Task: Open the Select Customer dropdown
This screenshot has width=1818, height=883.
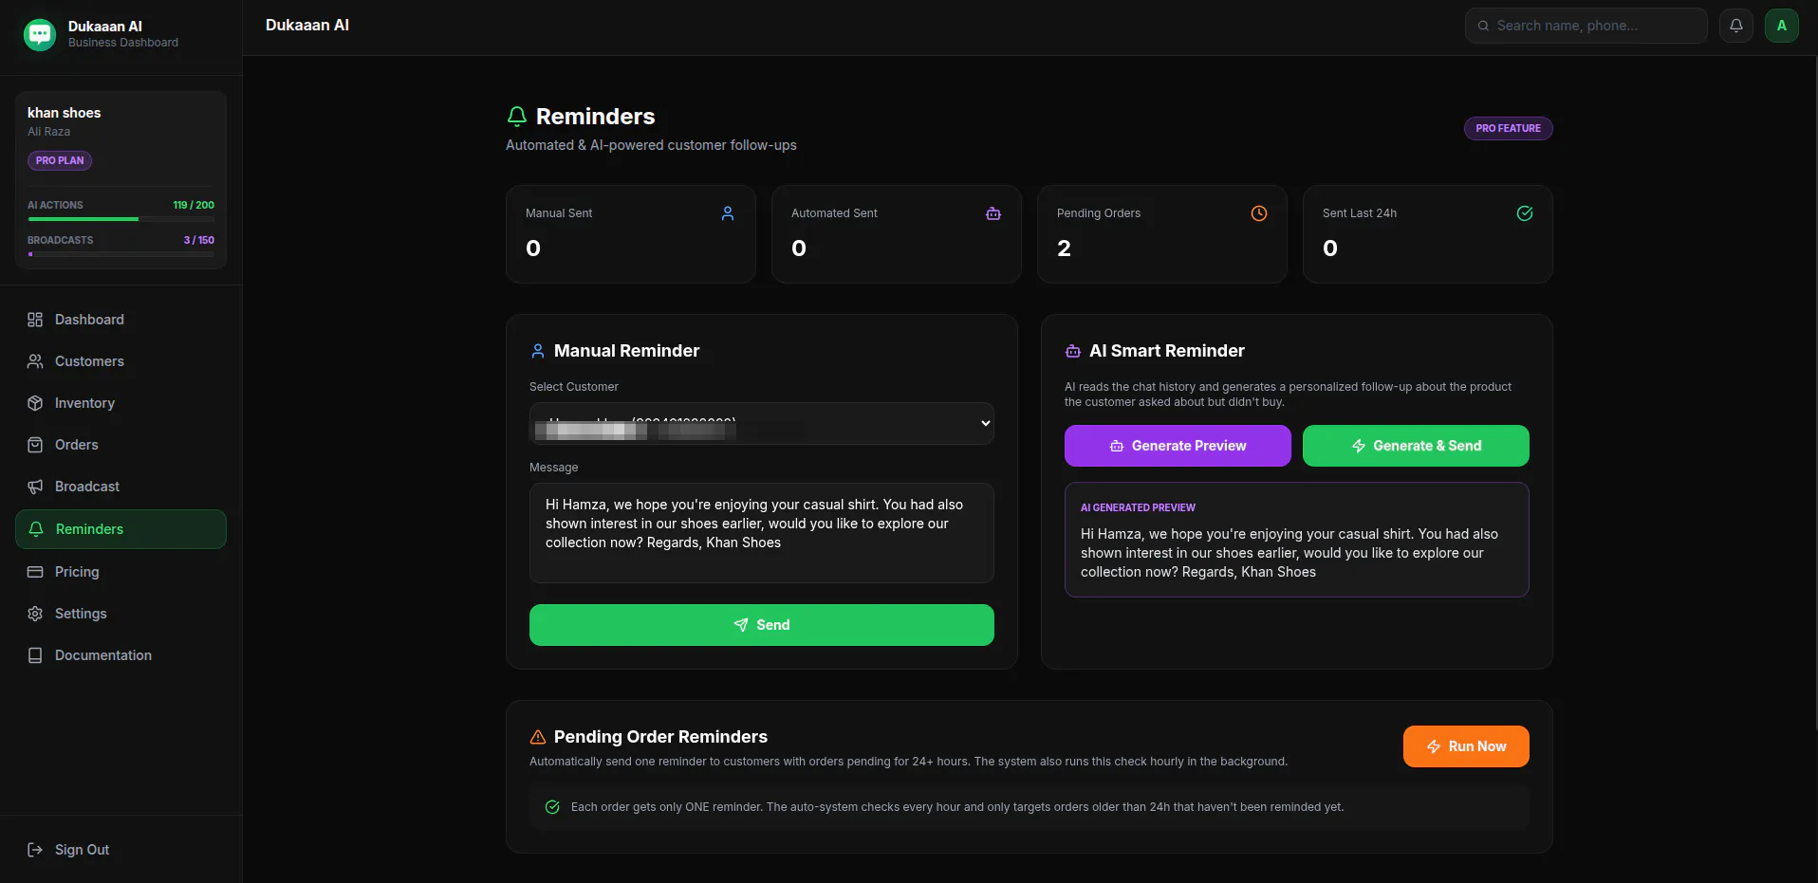Action: tap(762, 423)
